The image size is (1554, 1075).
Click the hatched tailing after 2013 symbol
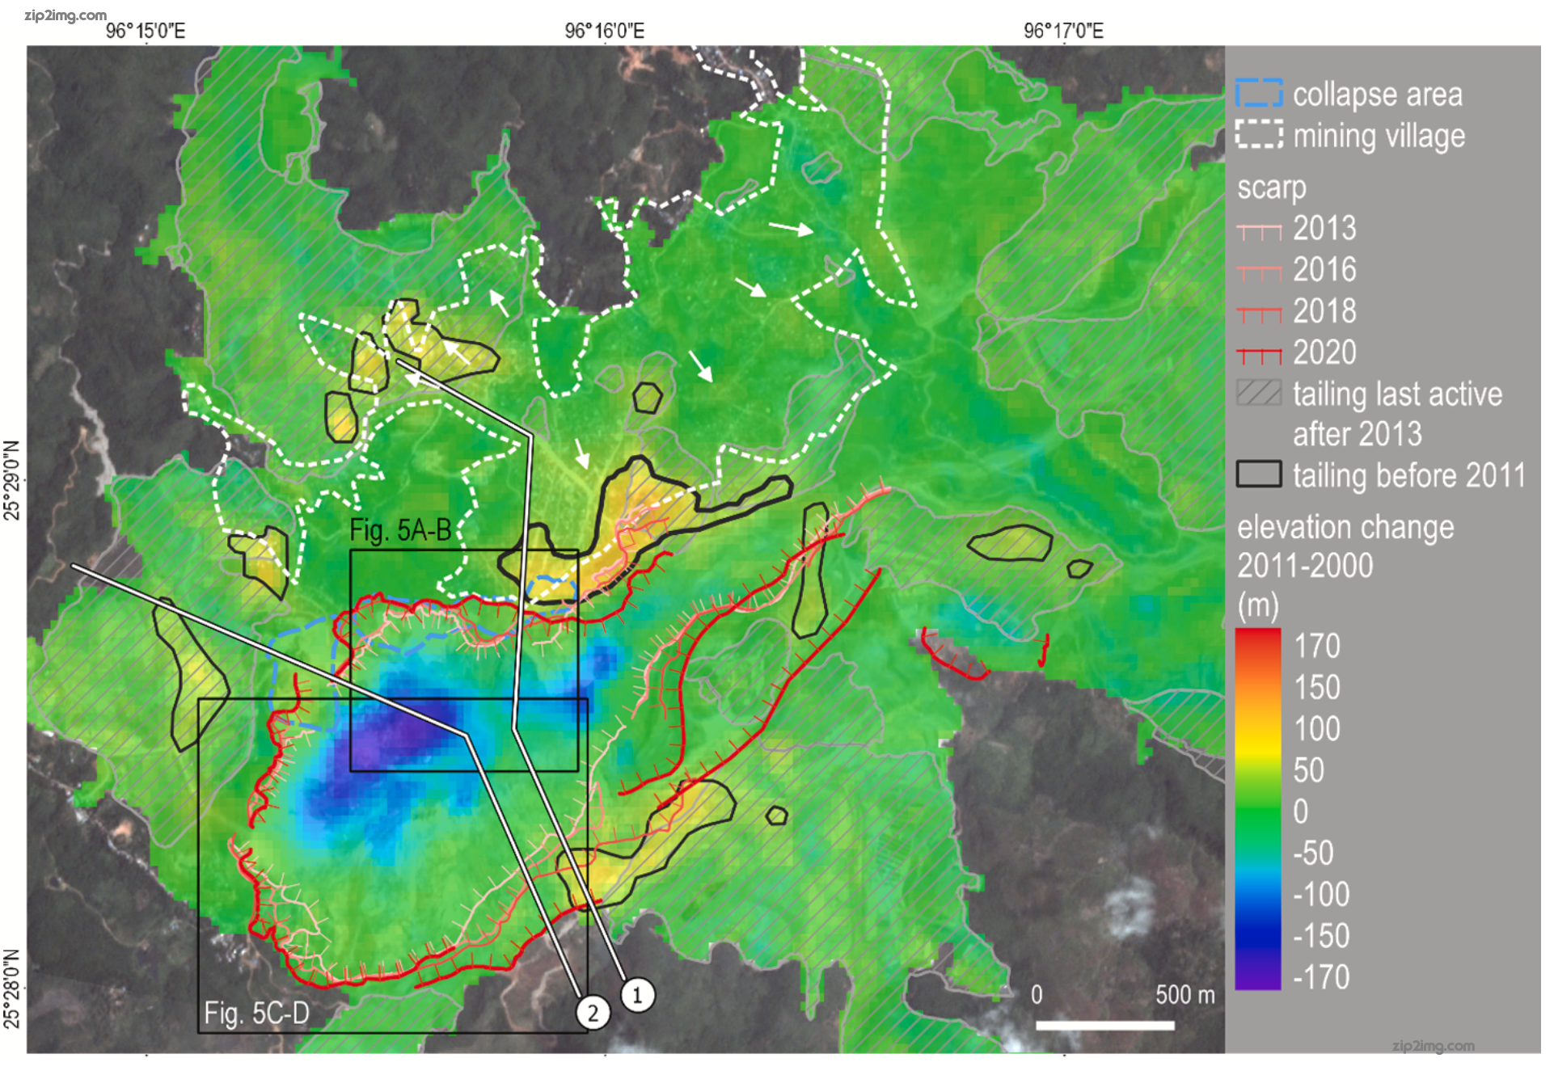point(1259,393)
